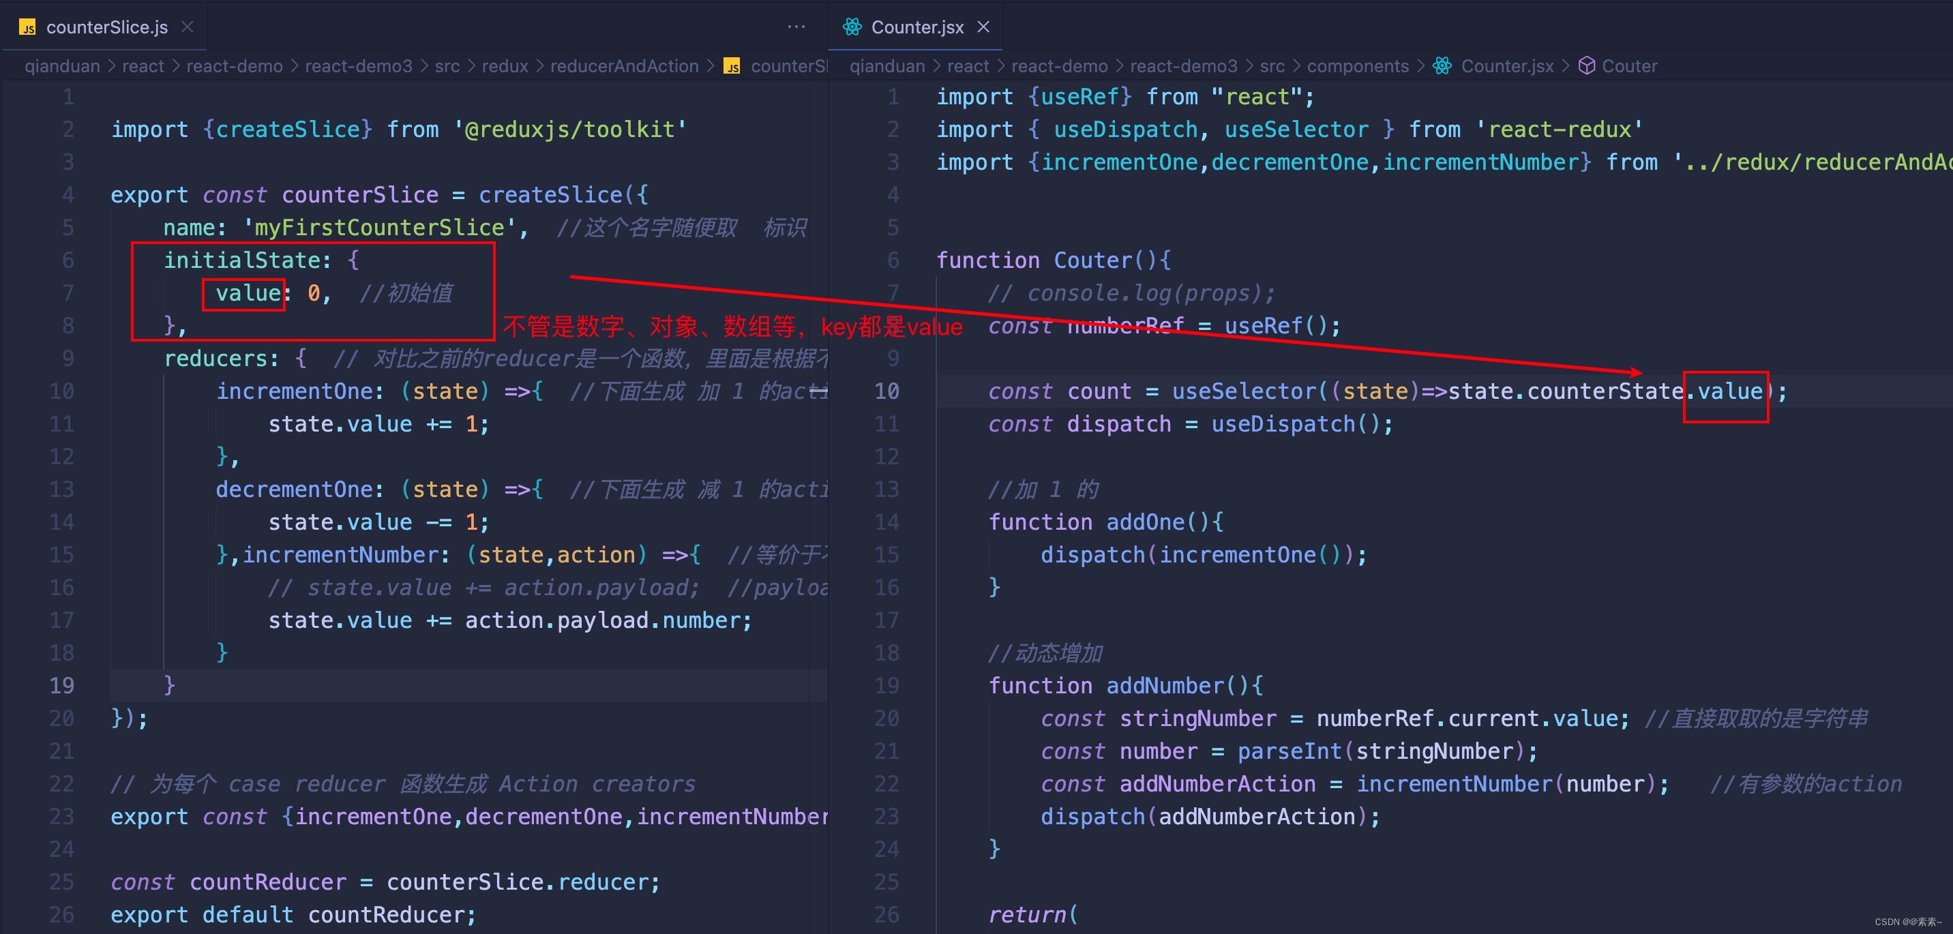Click 'initialState' key on line 6

tap(242, 260)
